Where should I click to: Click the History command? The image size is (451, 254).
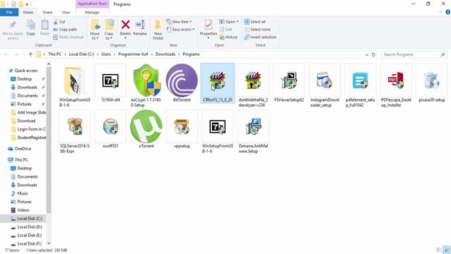pyautogui.click(x=228, y=37)
